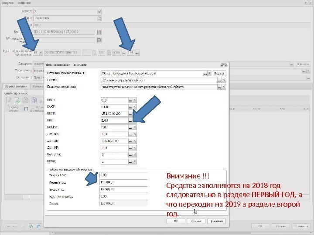The image size is (314, 235).
Task: Open the КЦСР lookup ellipsis button
Action: tap(130, 114)
